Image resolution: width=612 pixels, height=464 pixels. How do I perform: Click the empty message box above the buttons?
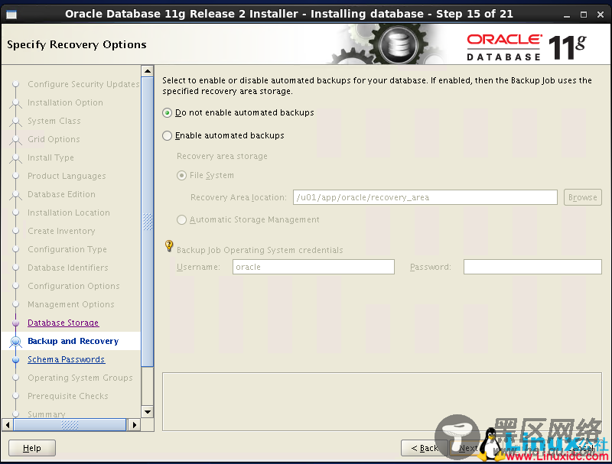(382, 401)
